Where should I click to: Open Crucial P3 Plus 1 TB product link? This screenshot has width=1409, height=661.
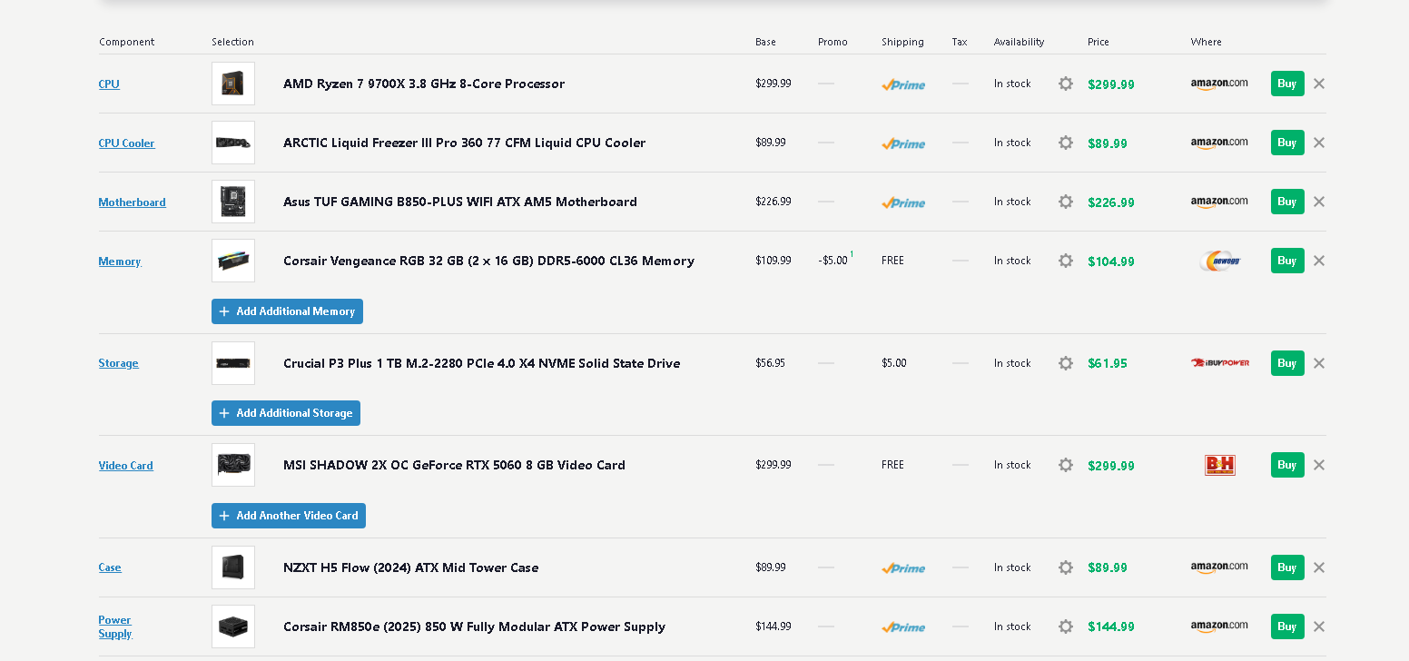tap(481, 363)
